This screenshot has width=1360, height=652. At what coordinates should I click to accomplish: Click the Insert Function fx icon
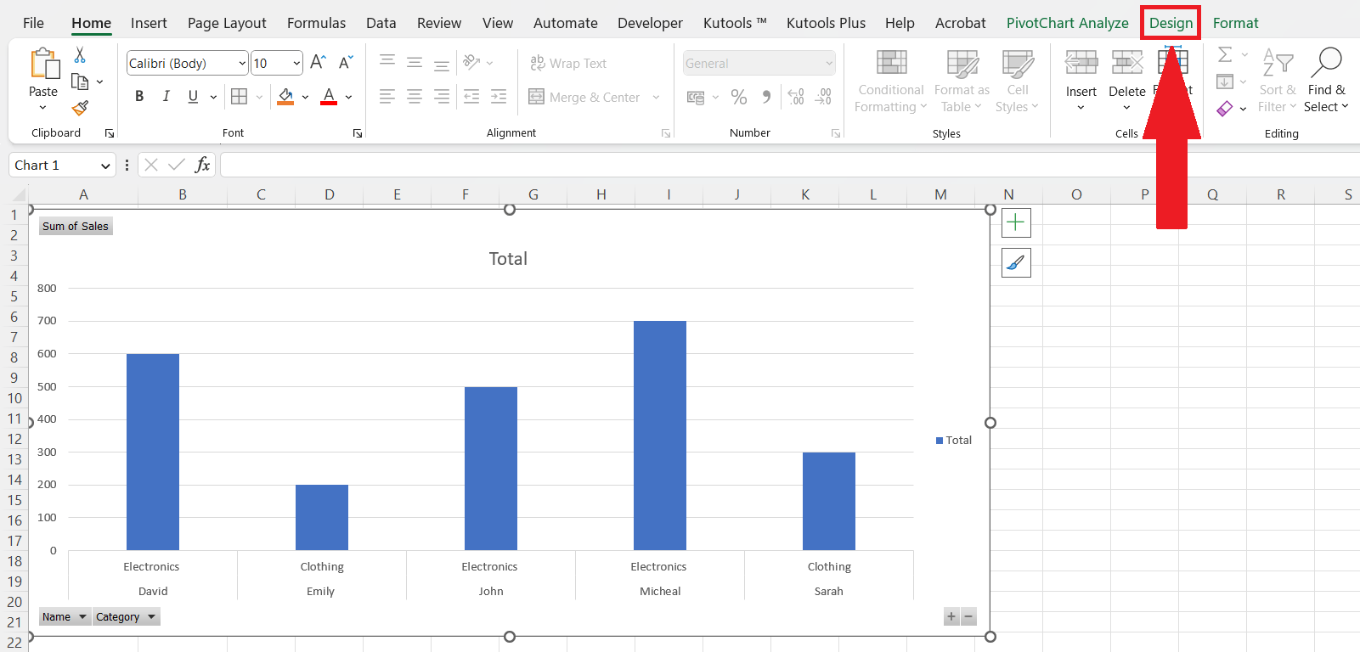coord(202,165)
